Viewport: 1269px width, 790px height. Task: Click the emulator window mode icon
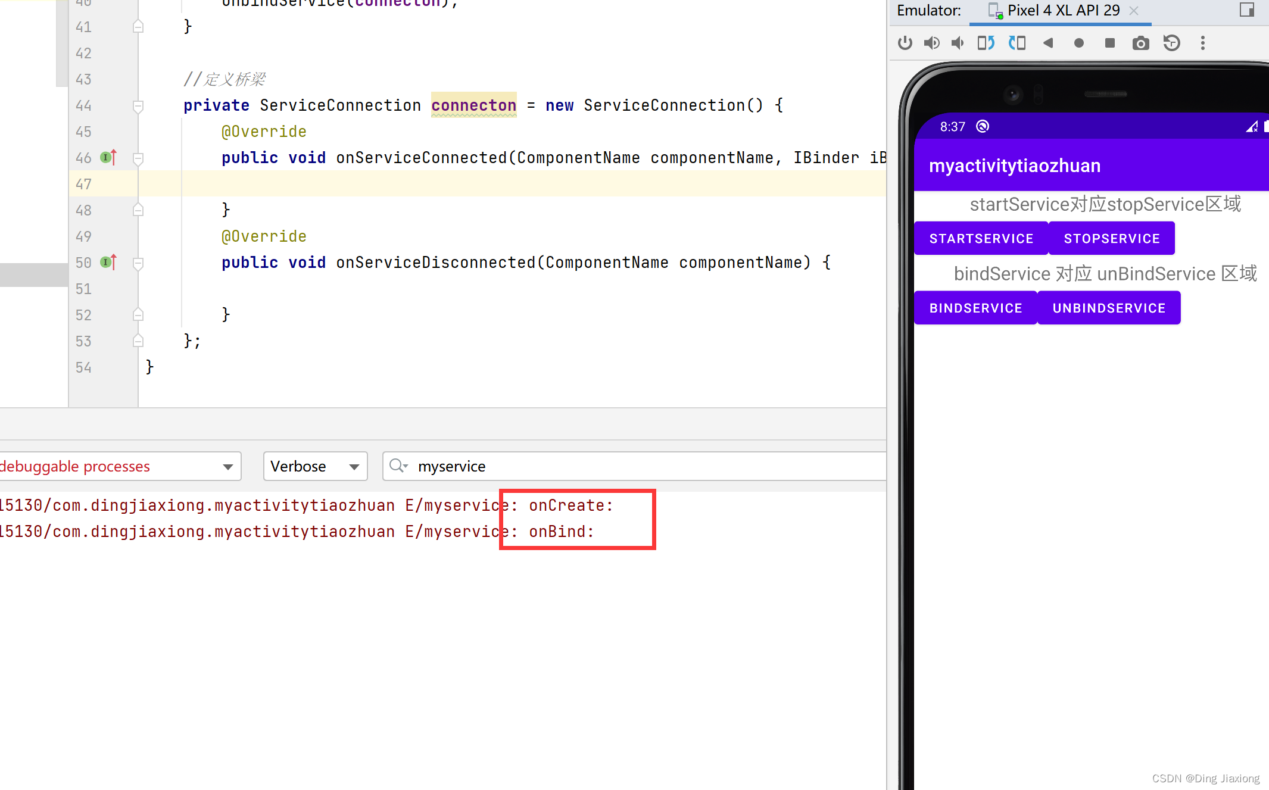1247,10
